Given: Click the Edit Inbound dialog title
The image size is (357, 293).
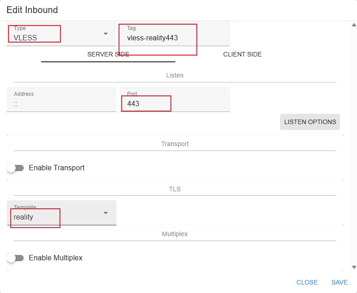Looking at the screenshot, I should point(32,9).
